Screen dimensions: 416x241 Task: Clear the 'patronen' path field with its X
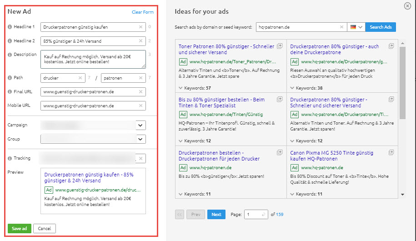140,78
